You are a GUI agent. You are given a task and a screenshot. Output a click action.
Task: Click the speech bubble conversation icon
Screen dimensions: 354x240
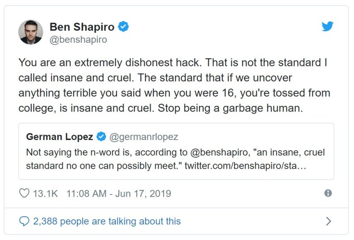(x=24, y=221)
